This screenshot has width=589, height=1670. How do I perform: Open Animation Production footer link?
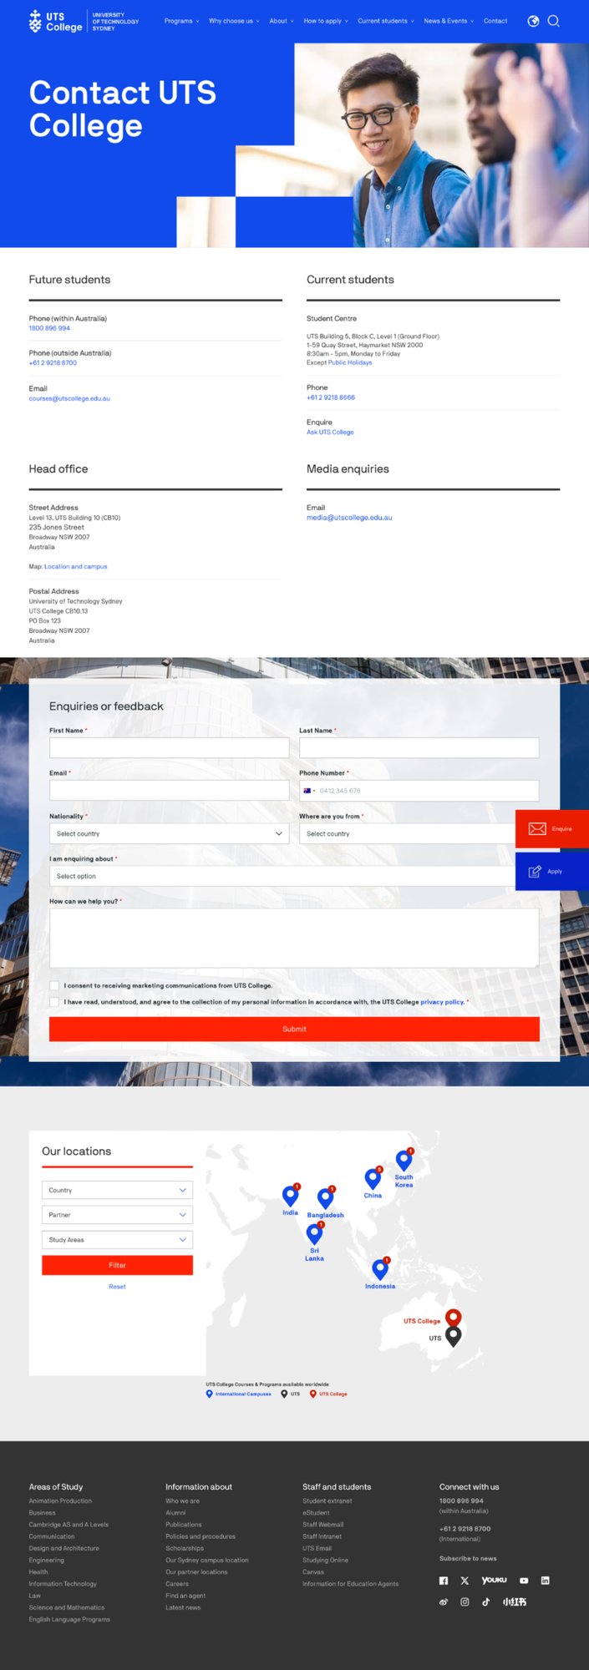60,1501
